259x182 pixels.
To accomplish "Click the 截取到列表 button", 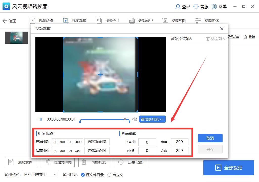I will 152,119.
